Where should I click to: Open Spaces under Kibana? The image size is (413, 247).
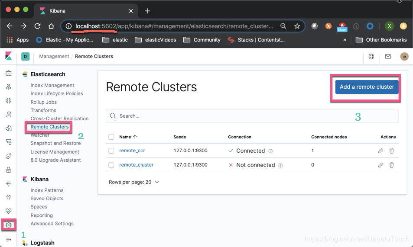(39, 207)
